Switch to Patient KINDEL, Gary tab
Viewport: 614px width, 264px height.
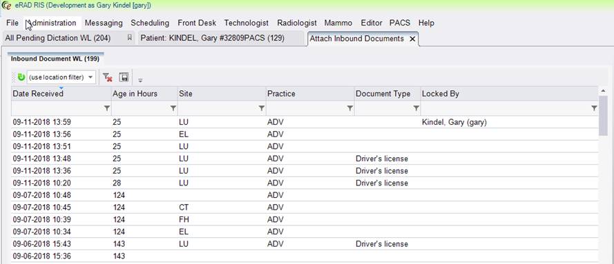(213, 39)
